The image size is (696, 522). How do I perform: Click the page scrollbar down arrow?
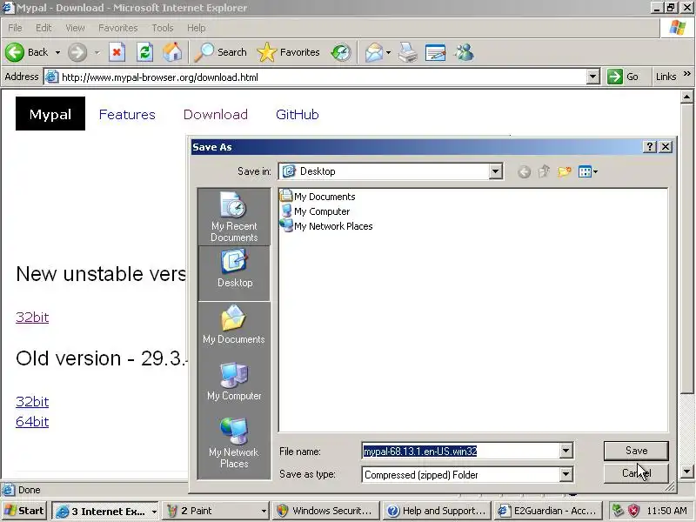687,472
